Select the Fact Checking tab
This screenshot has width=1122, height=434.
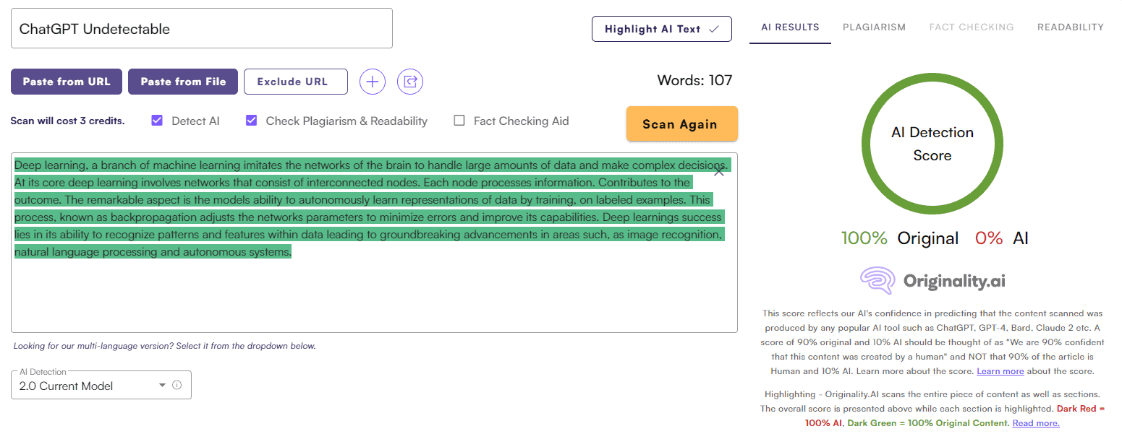coord(972,27)
